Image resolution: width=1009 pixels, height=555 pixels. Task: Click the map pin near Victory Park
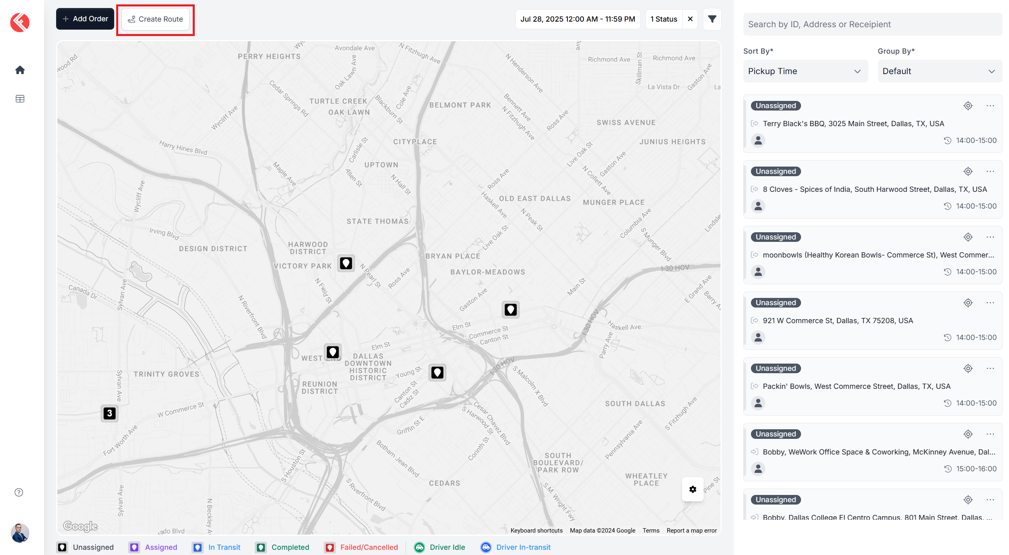(x=346, y=263)
